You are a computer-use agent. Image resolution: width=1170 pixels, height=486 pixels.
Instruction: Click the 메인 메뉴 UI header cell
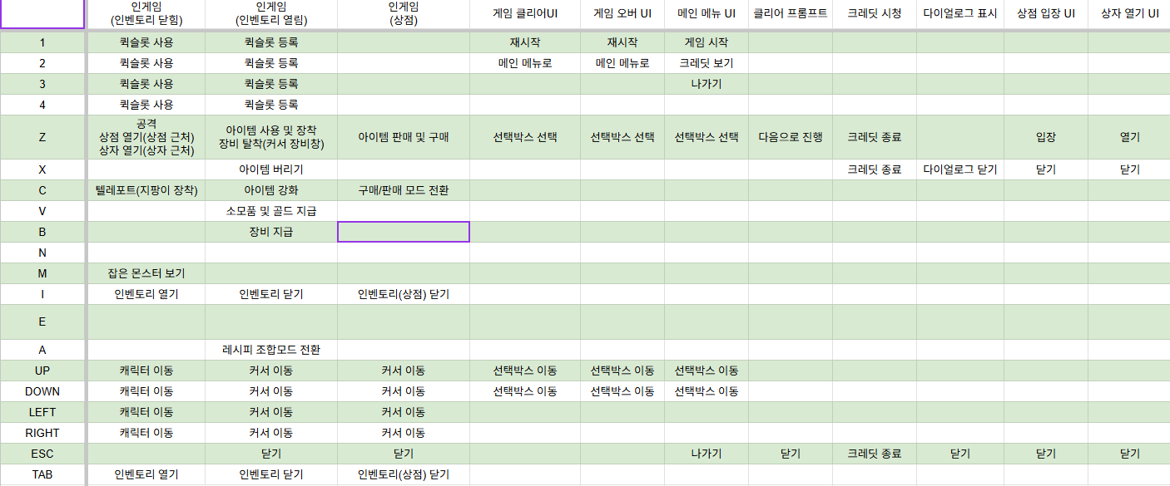coord(706,13)
